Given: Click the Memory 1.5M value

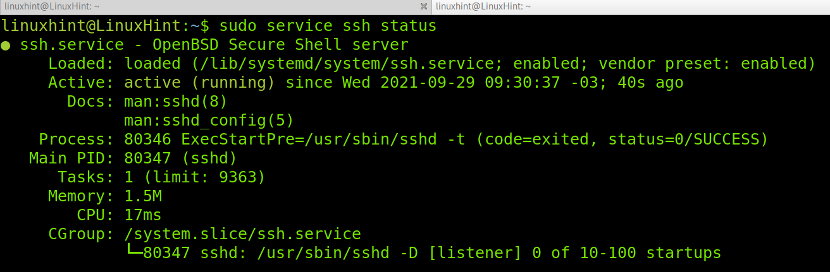Looking at the screenshot, I should pyautogui.click(x=142, y=196).
